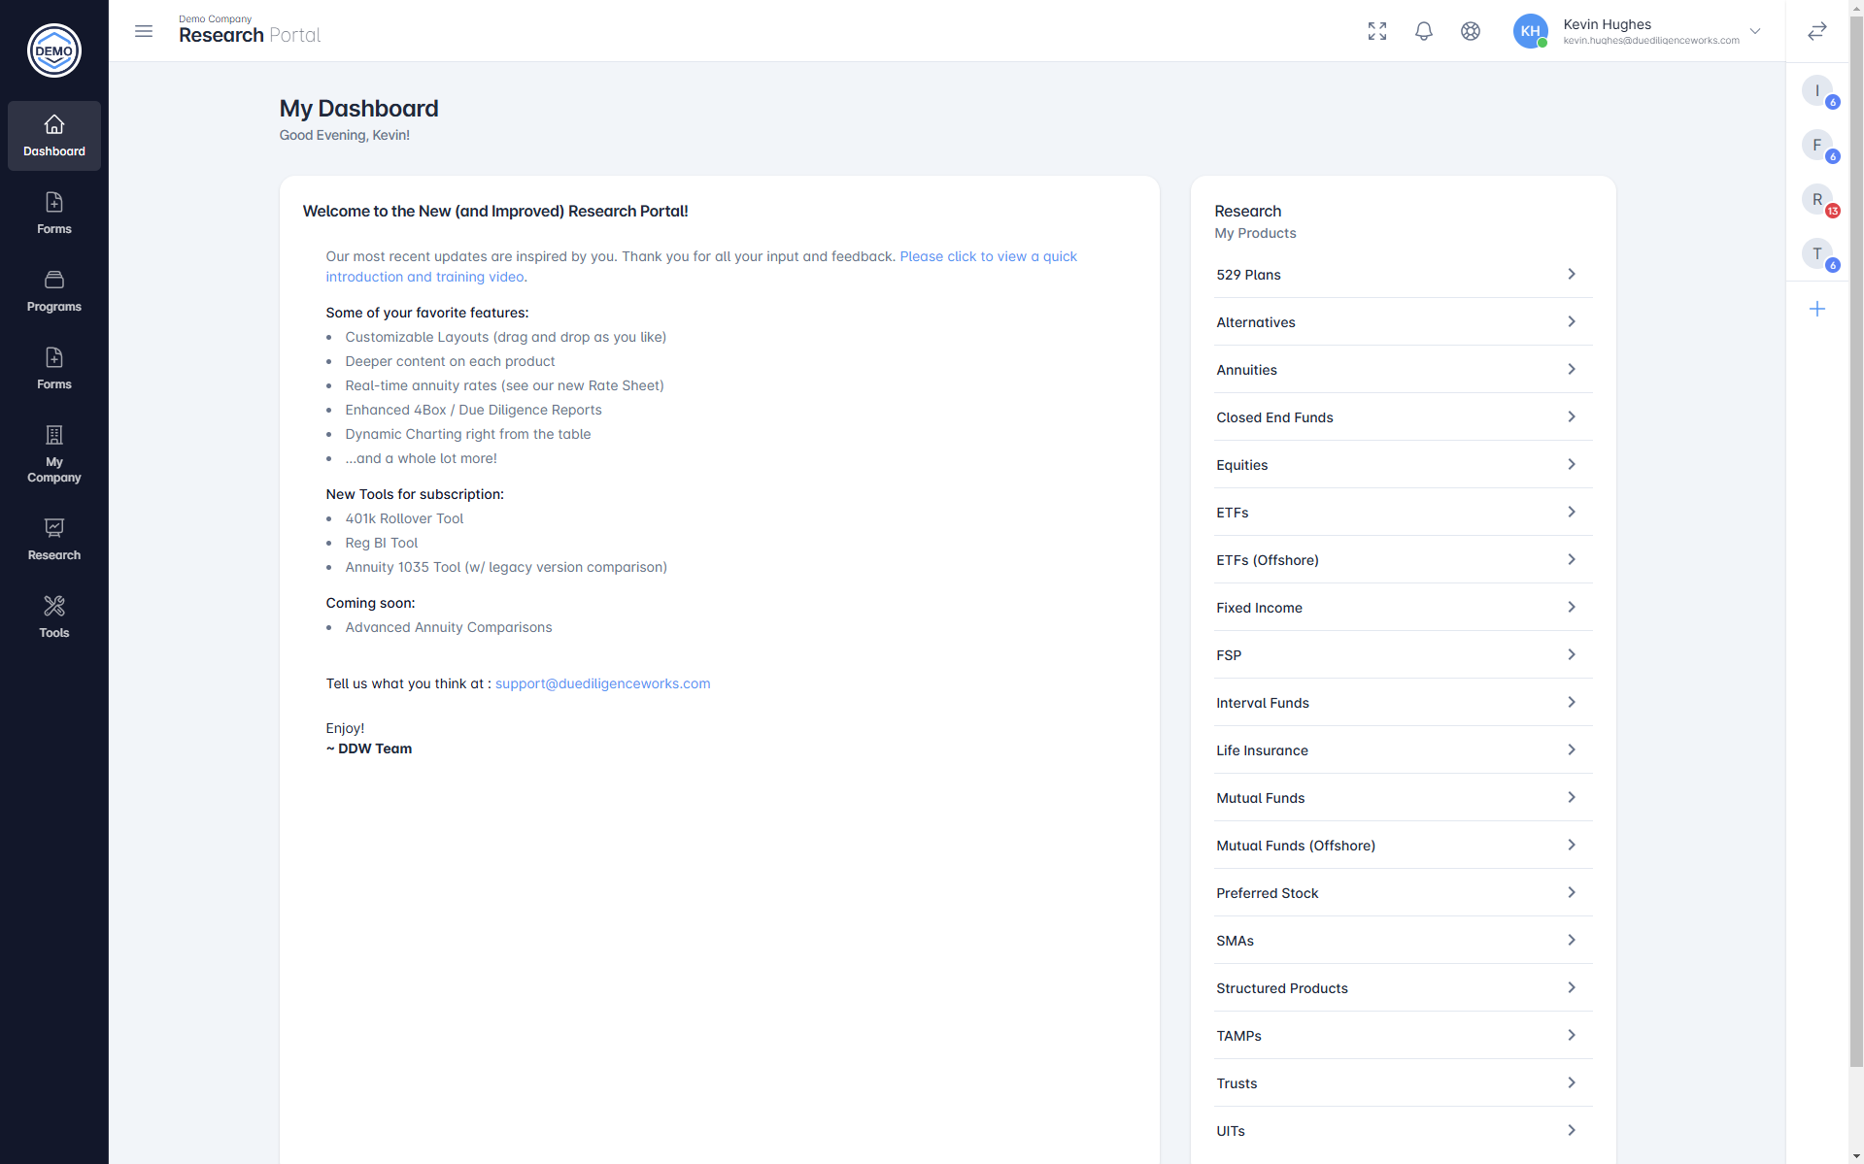
Task: Click the 'My Dashboard' heading
Action: [x=358, y=108]
